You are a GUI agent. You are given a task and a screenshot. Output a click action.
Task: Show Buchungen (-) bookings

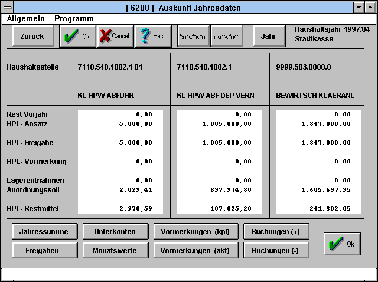(x=275, y=250)
